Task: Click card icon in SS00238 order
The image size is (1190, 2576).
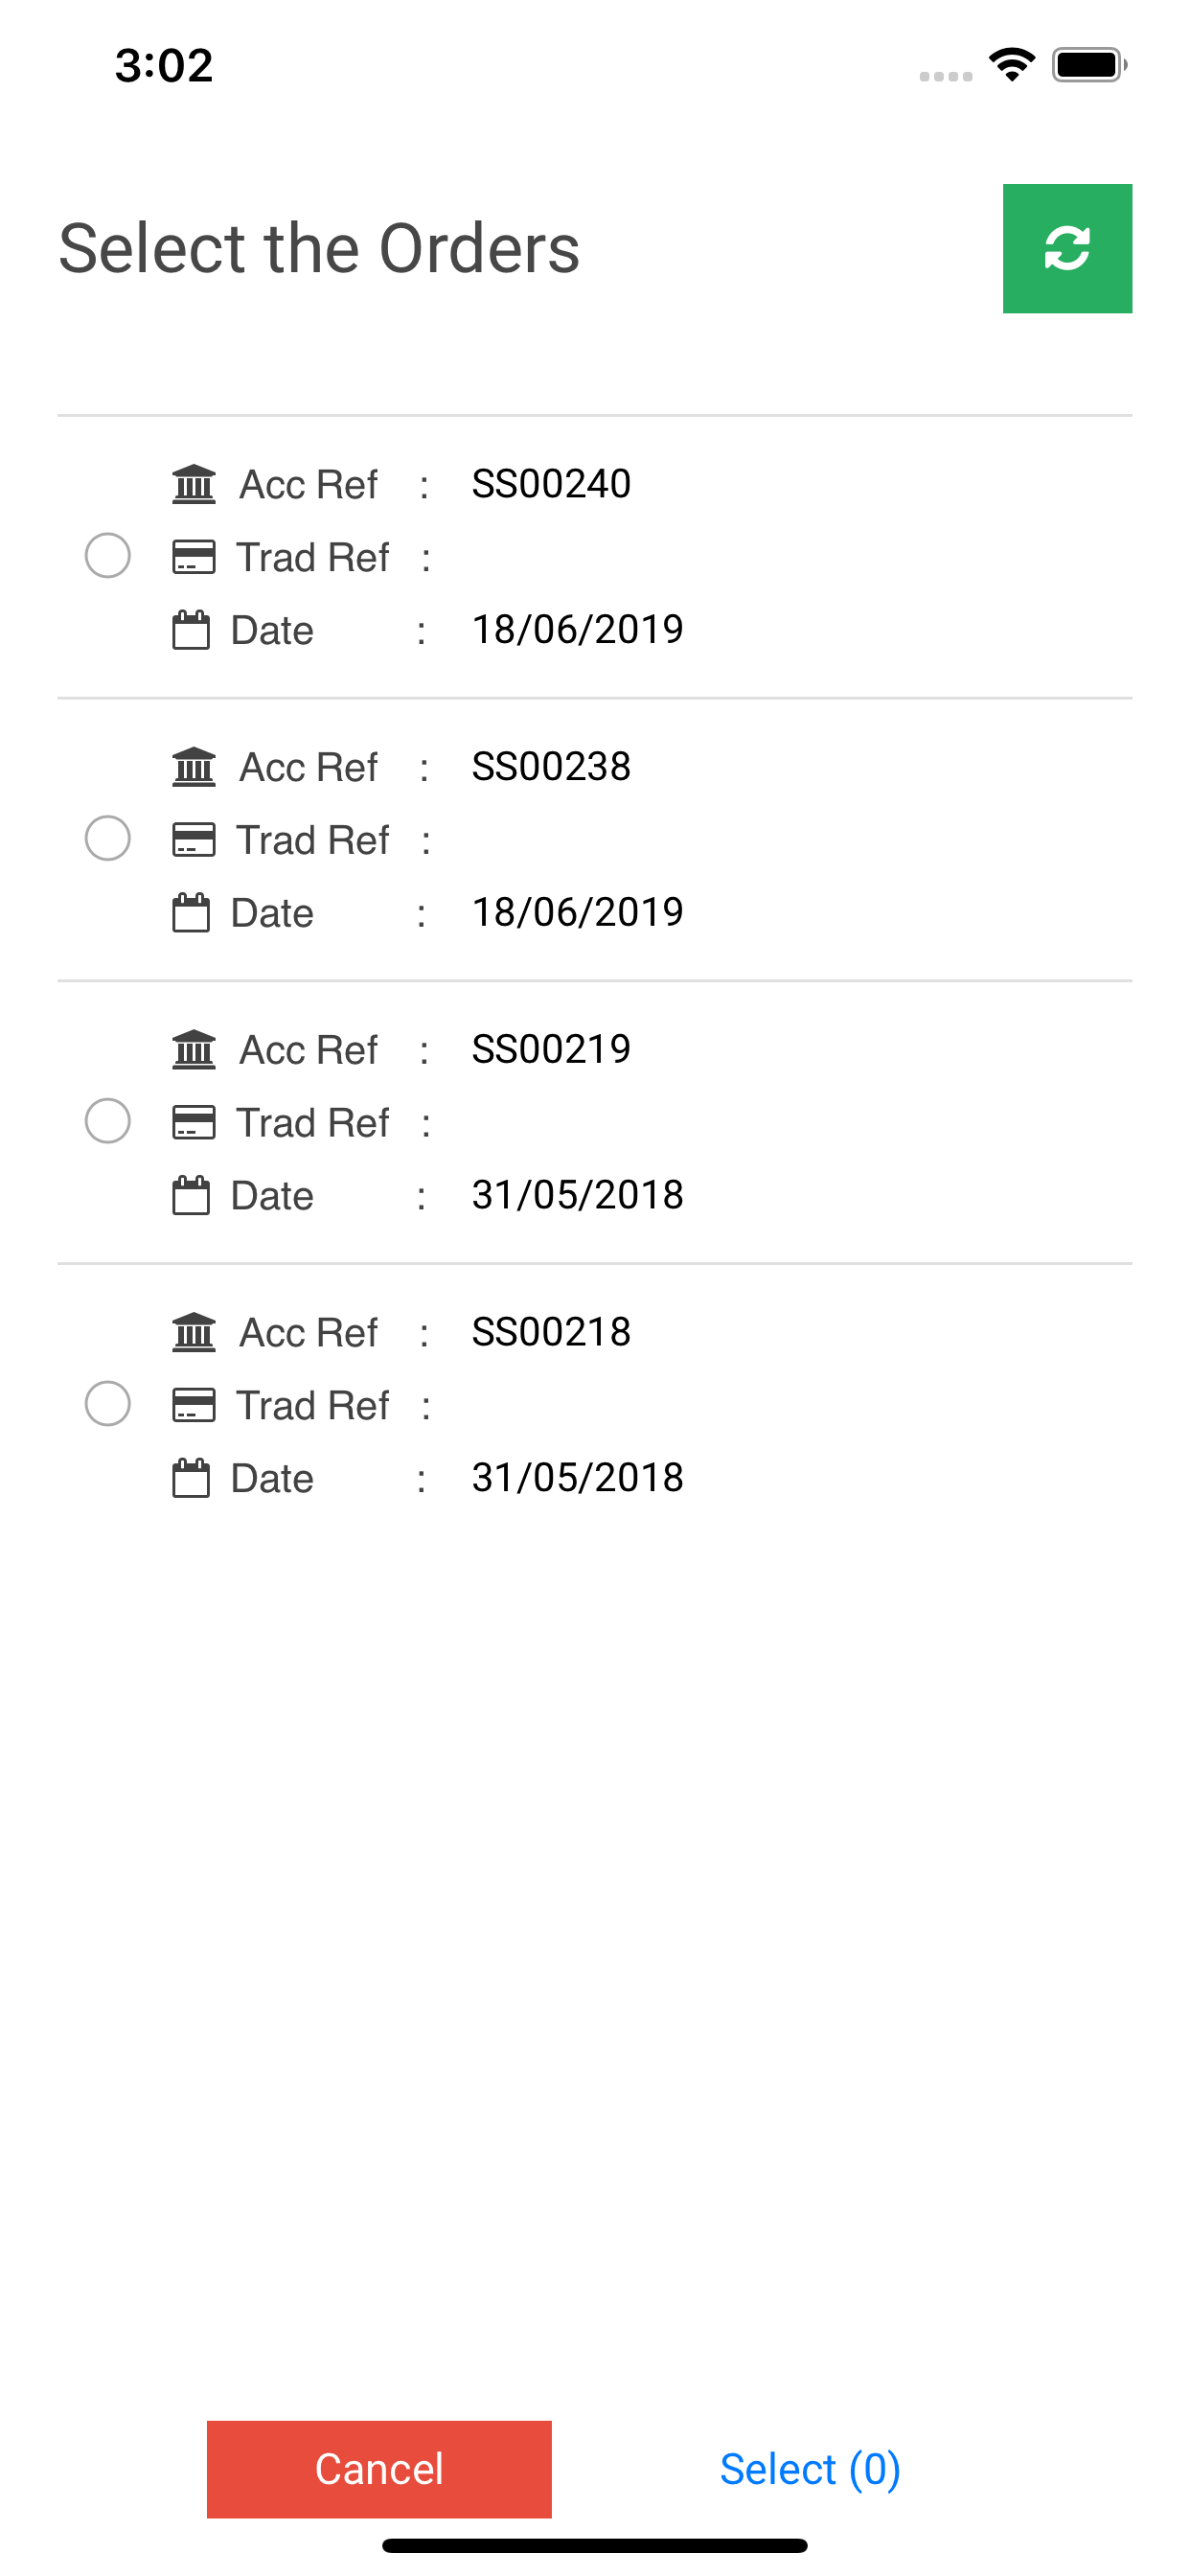Action: pyautogui.click(x=193, y=840)
